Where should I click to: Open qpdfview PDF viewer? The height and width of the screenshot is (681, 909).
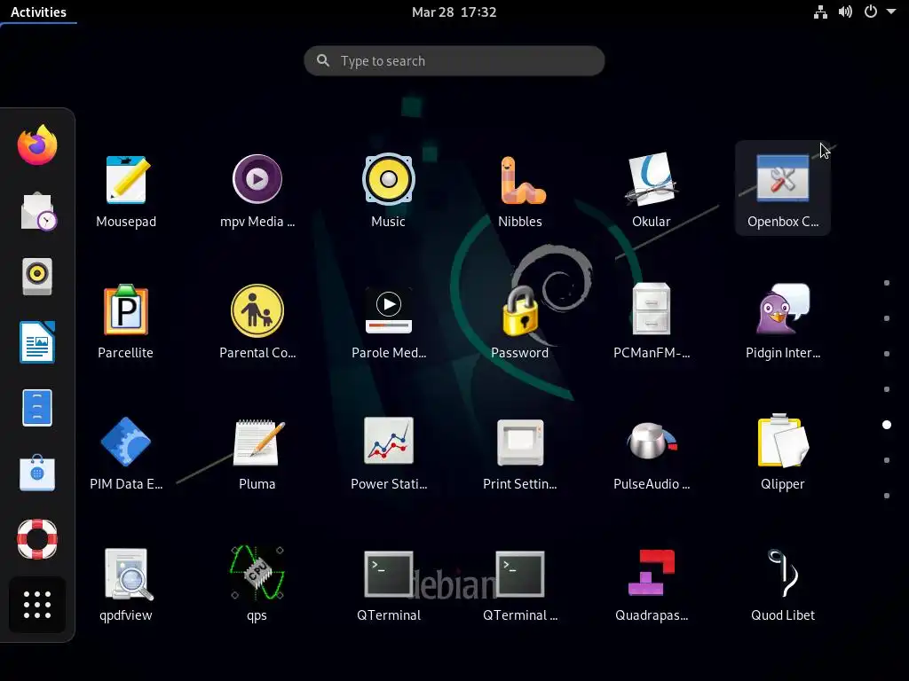pyautogui.click(x=126, y=583)
